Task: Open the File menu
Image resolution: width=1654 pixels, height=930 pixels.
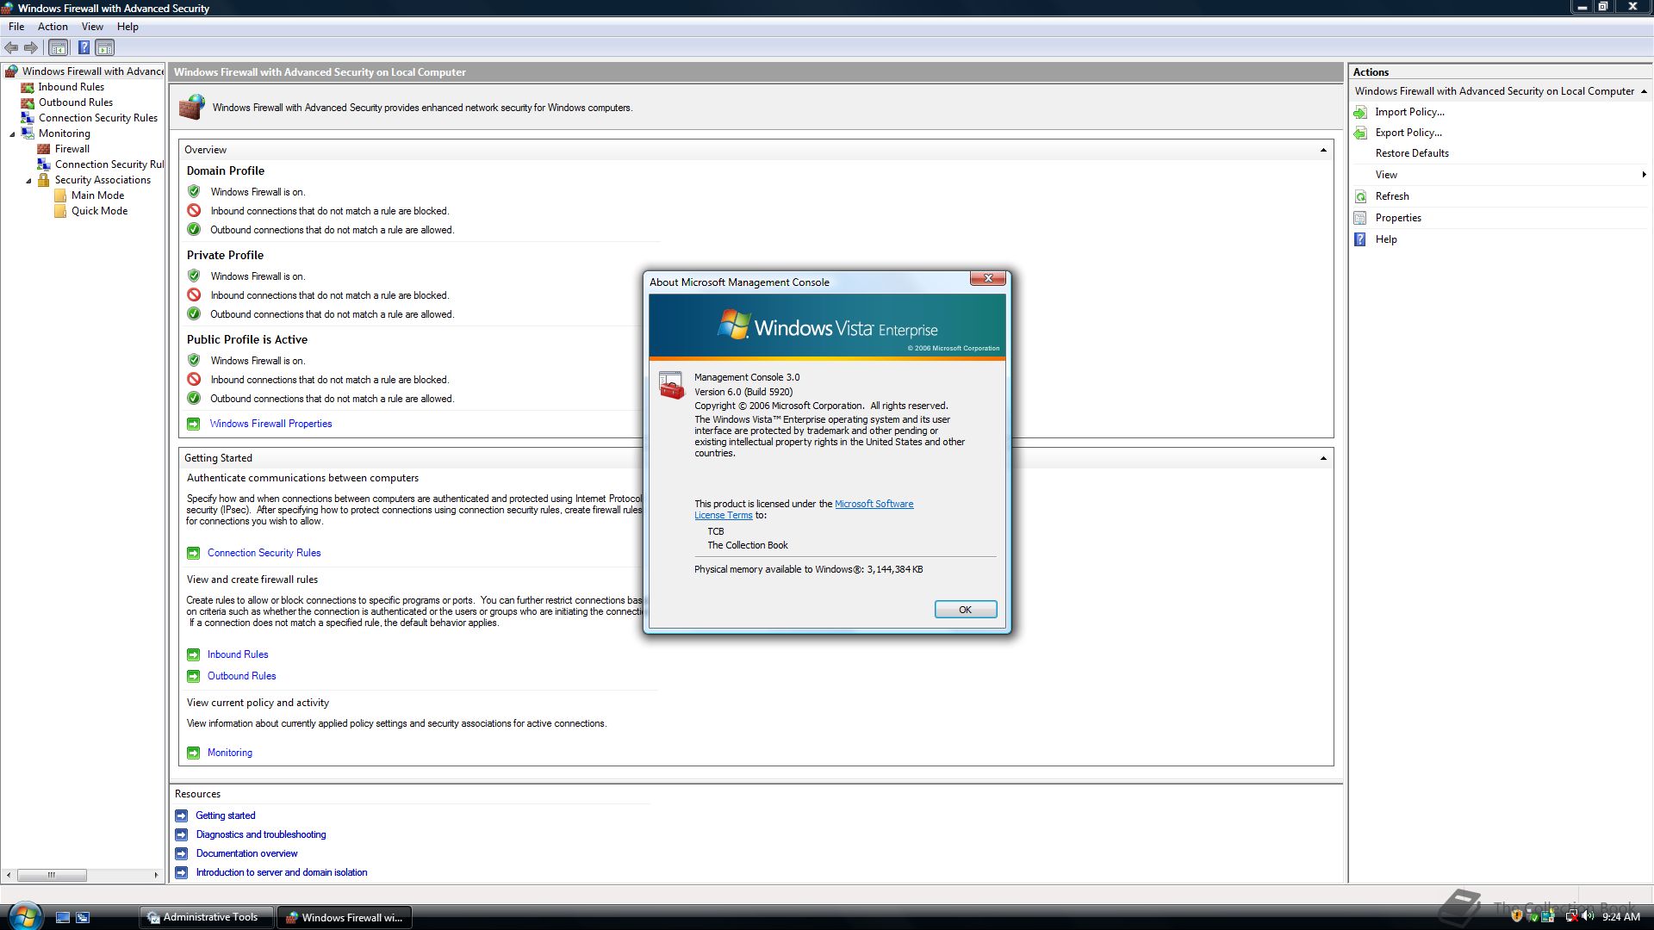Action: 16,27
